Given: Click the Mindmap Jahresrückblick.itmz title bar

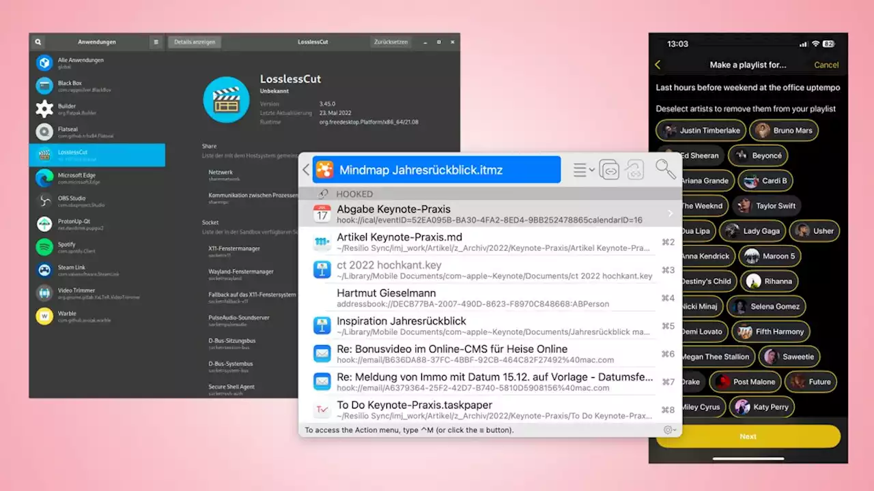Looking at the screenshot, I should (436, 170).
